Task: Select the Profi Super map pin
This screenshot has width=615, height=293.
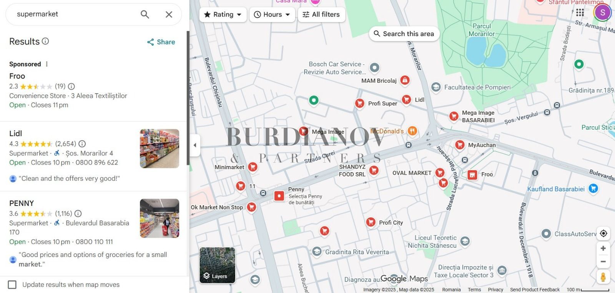Action: (360, 103)
